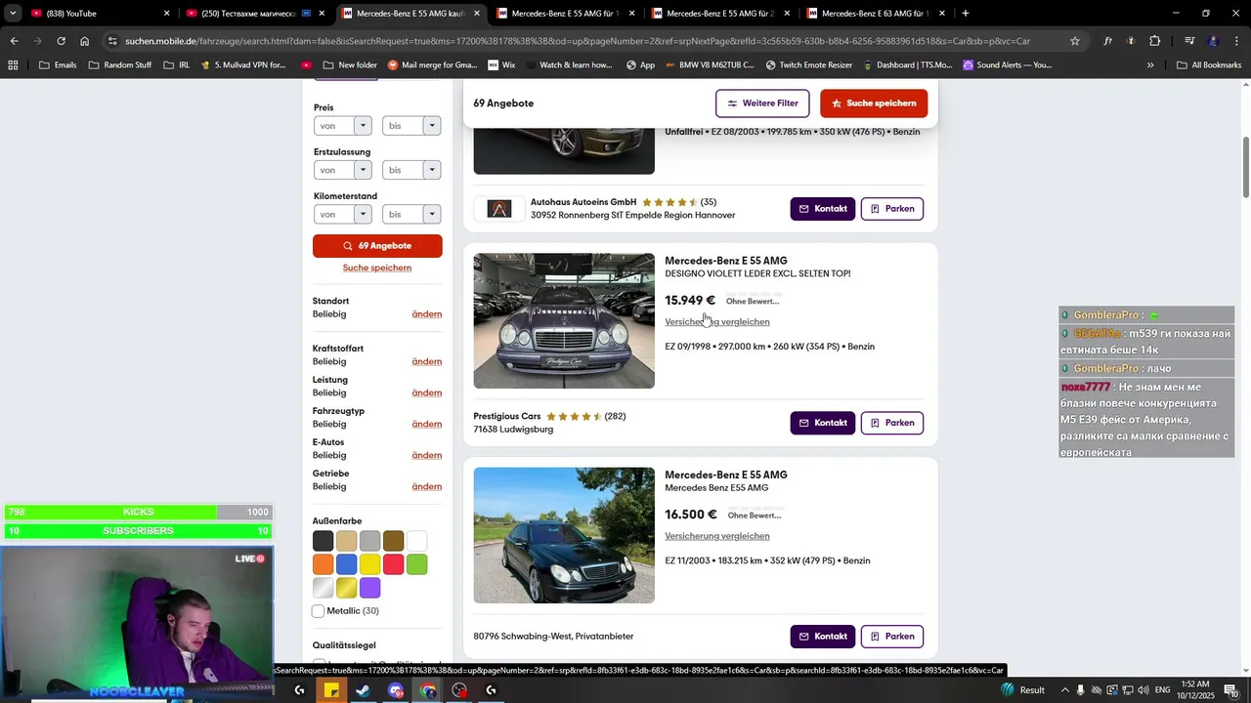Click the Weitere Filter button
Image resolution: width=1251 pixels, height=703 pixels.
click(762, 103)
